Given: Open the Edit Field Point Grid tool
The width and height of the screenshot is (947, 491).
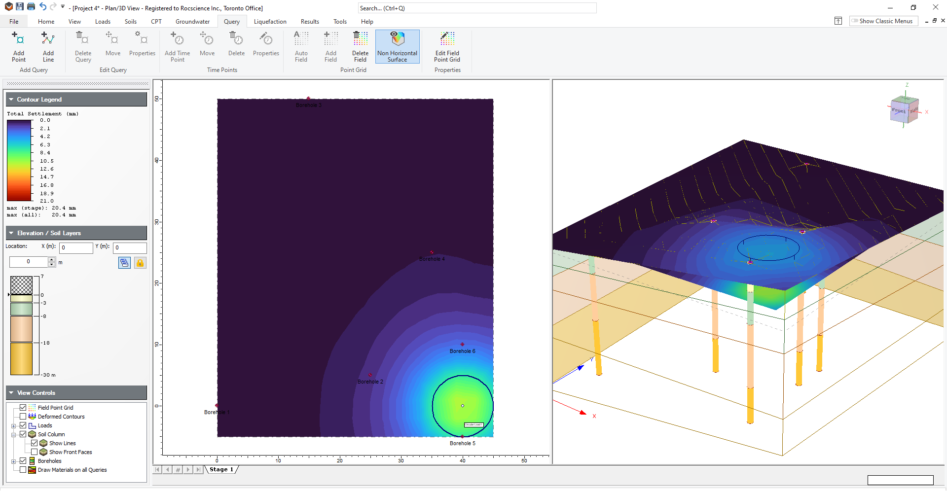Looking at the screenshot, I should point(446,47).
